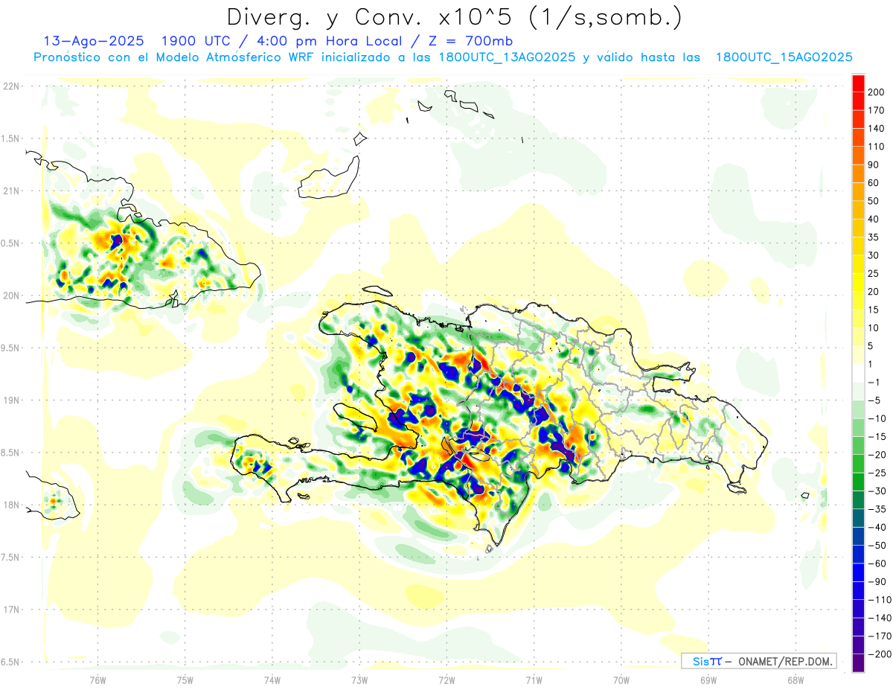Click the '75W' longitude label
This screenshot has height=690, width=893.
[x=185, y=680]
